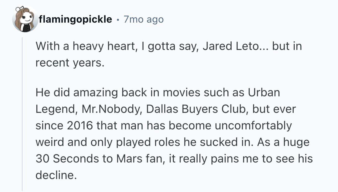Click the words "Jared Leto" in the comment
338x192 pixels.
222,46
